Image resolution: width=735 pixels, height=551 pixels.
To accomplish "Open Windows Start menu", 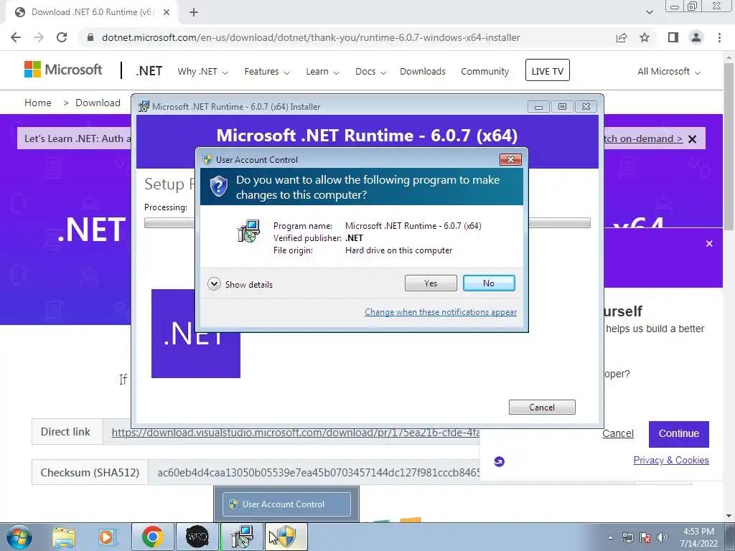I will 19,537.
